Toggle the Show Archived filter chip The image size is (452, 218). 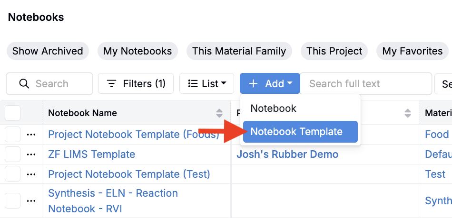[48, 51]
